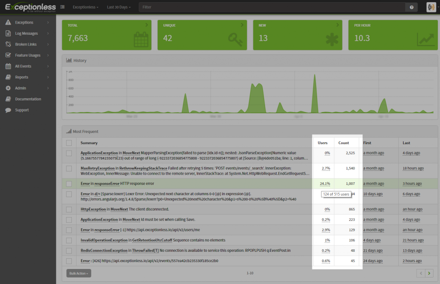Open Log Messages in the sidebar
This screenshot has width=440, height=284.
[26, 33]
